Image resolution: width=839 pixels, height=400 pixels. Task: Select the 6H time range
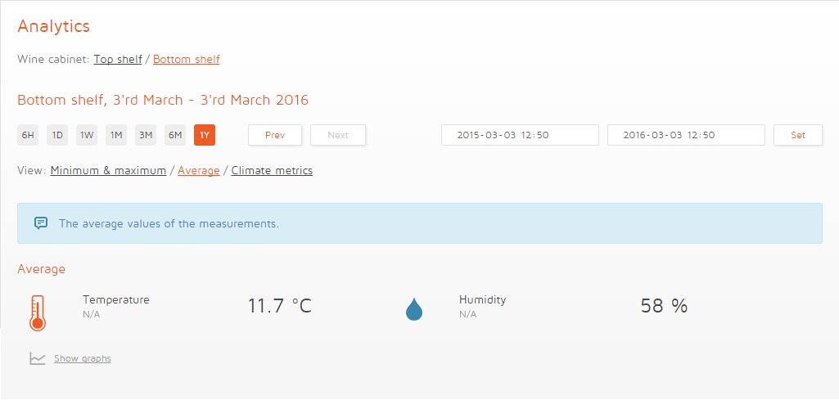28,135
